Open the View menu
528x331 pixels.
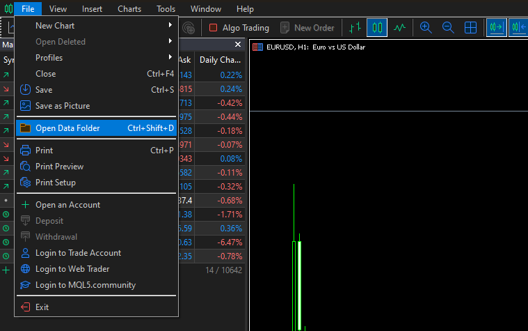[x=58, y=9]
